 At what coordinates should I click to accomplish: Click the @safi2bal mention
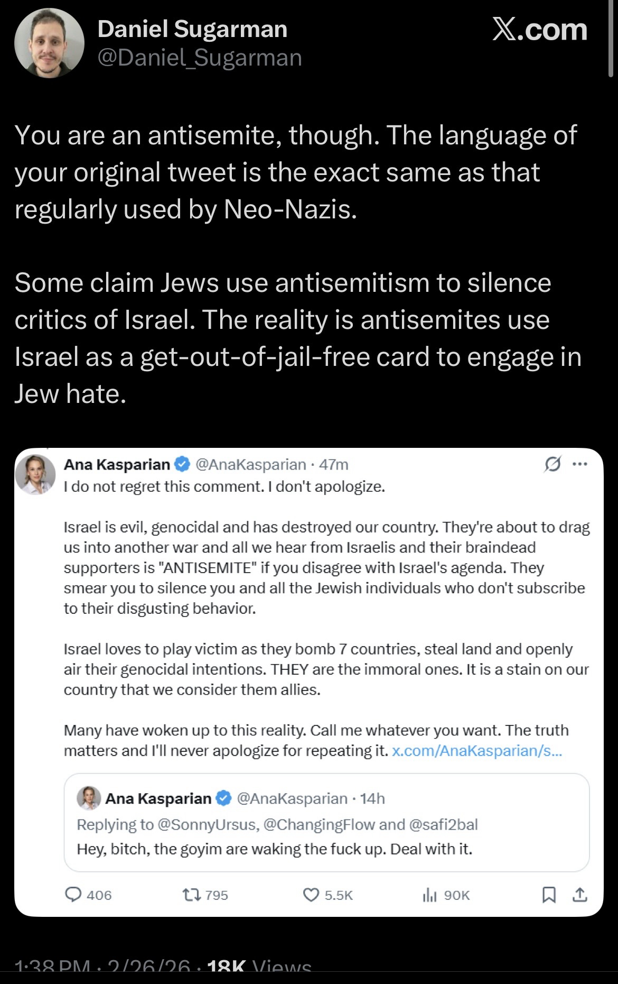(443, 824)
